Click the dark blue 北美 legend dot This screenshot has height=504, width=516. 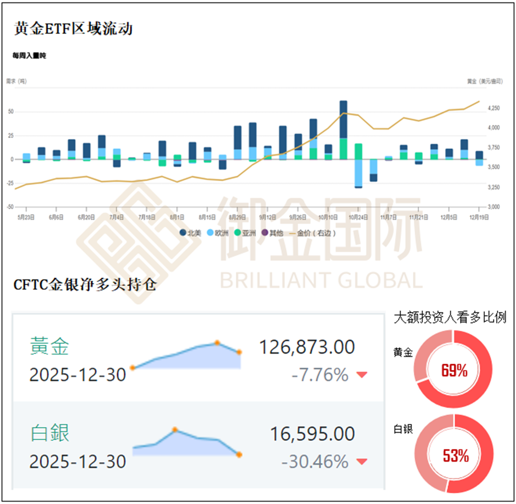(183, 233)
